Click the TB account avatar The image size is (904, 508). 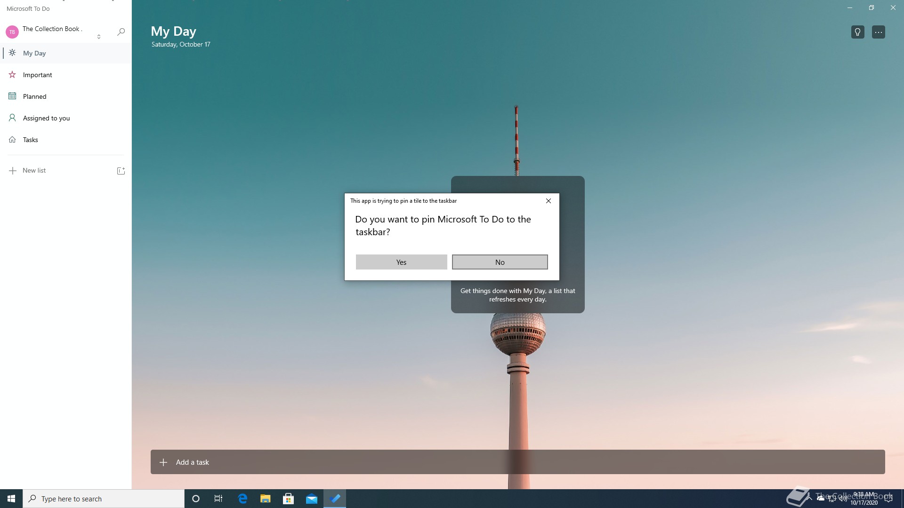pyautogui.click(x=12, y=32)
